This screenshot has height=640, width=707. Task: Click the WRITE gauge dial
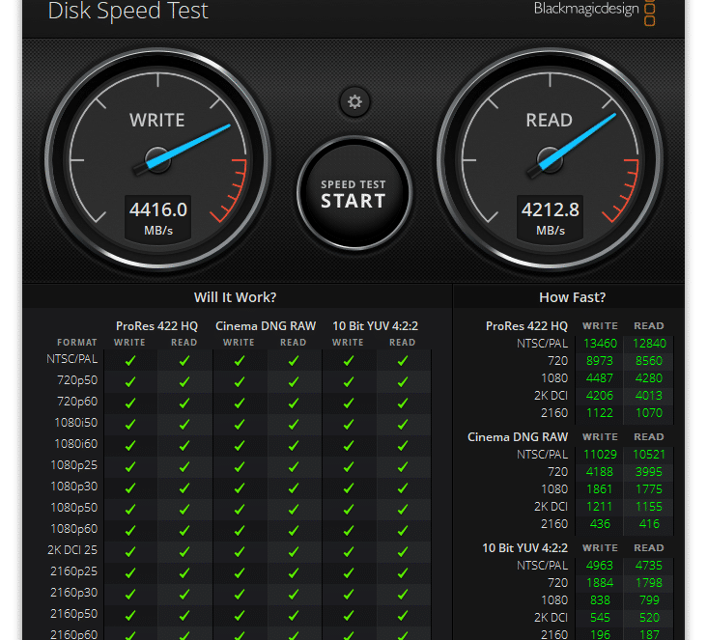pyautogui.click(x=157, y=160)
